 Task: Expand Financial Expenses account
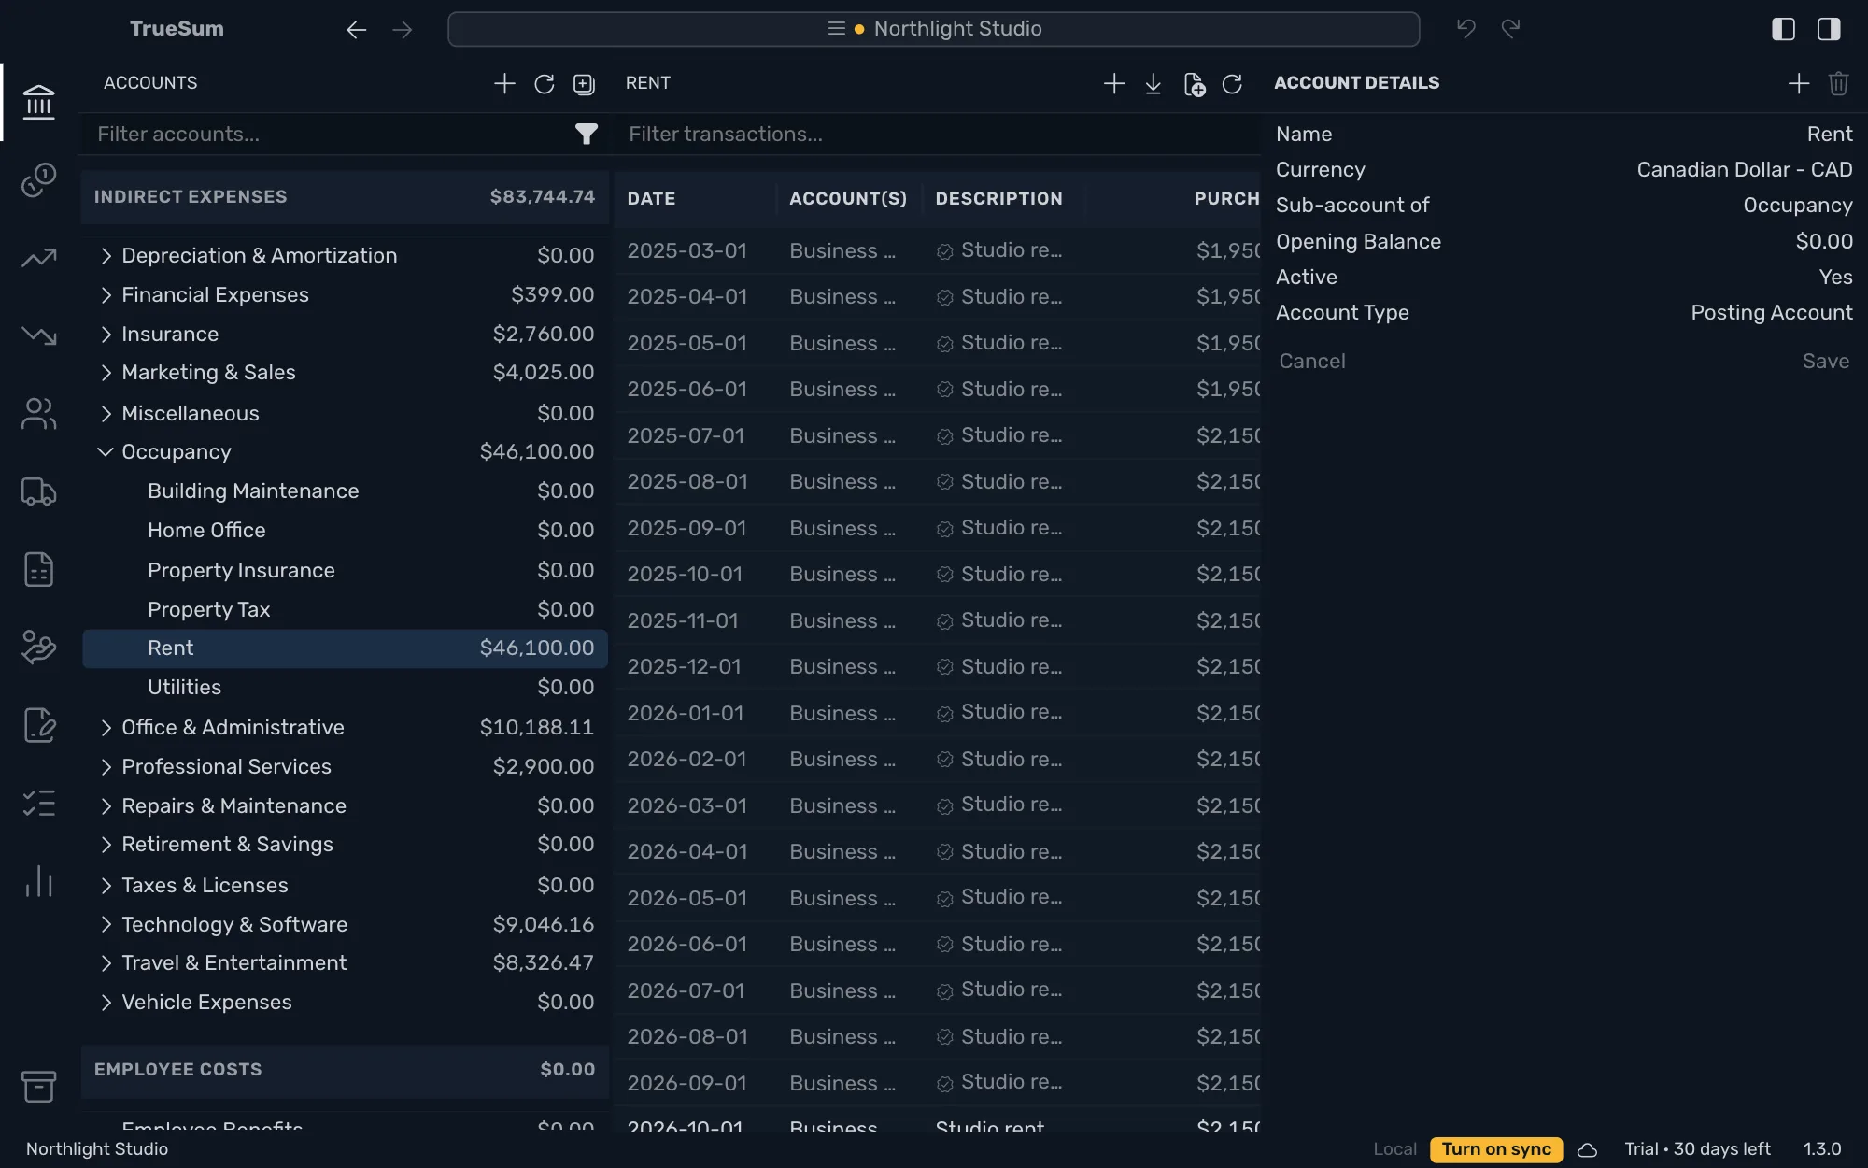[106, 295]
